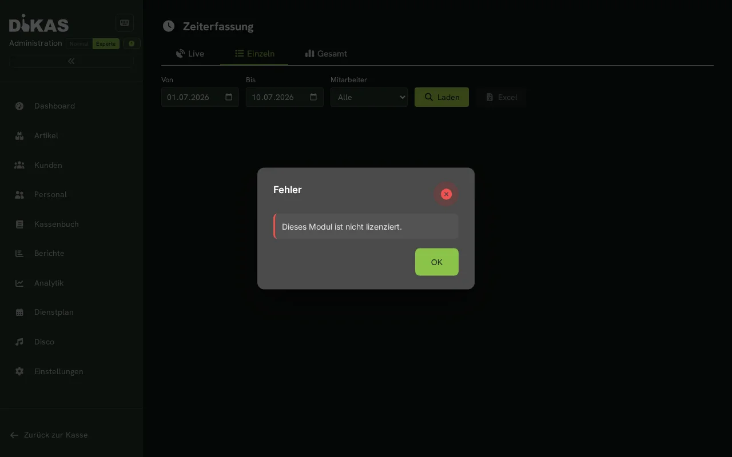732x457 pixels.
Task: Click the Personal users icon
Action: tap(19, 195)
